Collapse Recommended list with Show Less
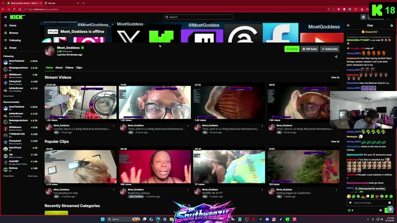The image size is (397, 223). click(x=33, y=176)
